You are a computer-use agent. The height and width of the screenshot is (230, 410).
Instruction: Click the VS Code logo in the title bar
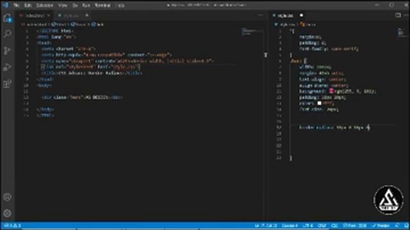point(5,5)
